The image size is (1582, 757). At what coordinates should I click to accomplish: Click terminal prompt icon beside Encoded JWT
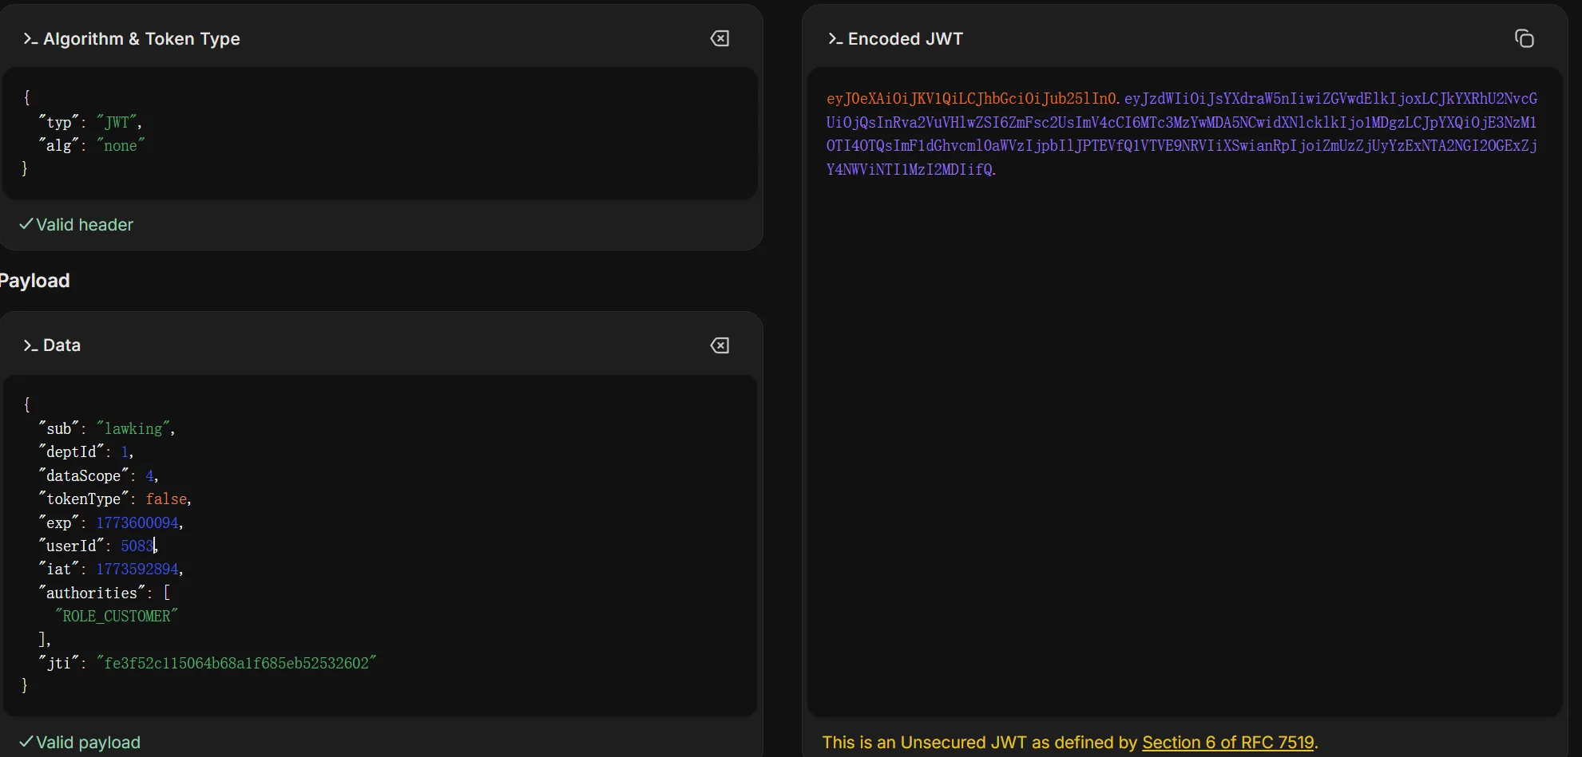click(x=835, y=39)
